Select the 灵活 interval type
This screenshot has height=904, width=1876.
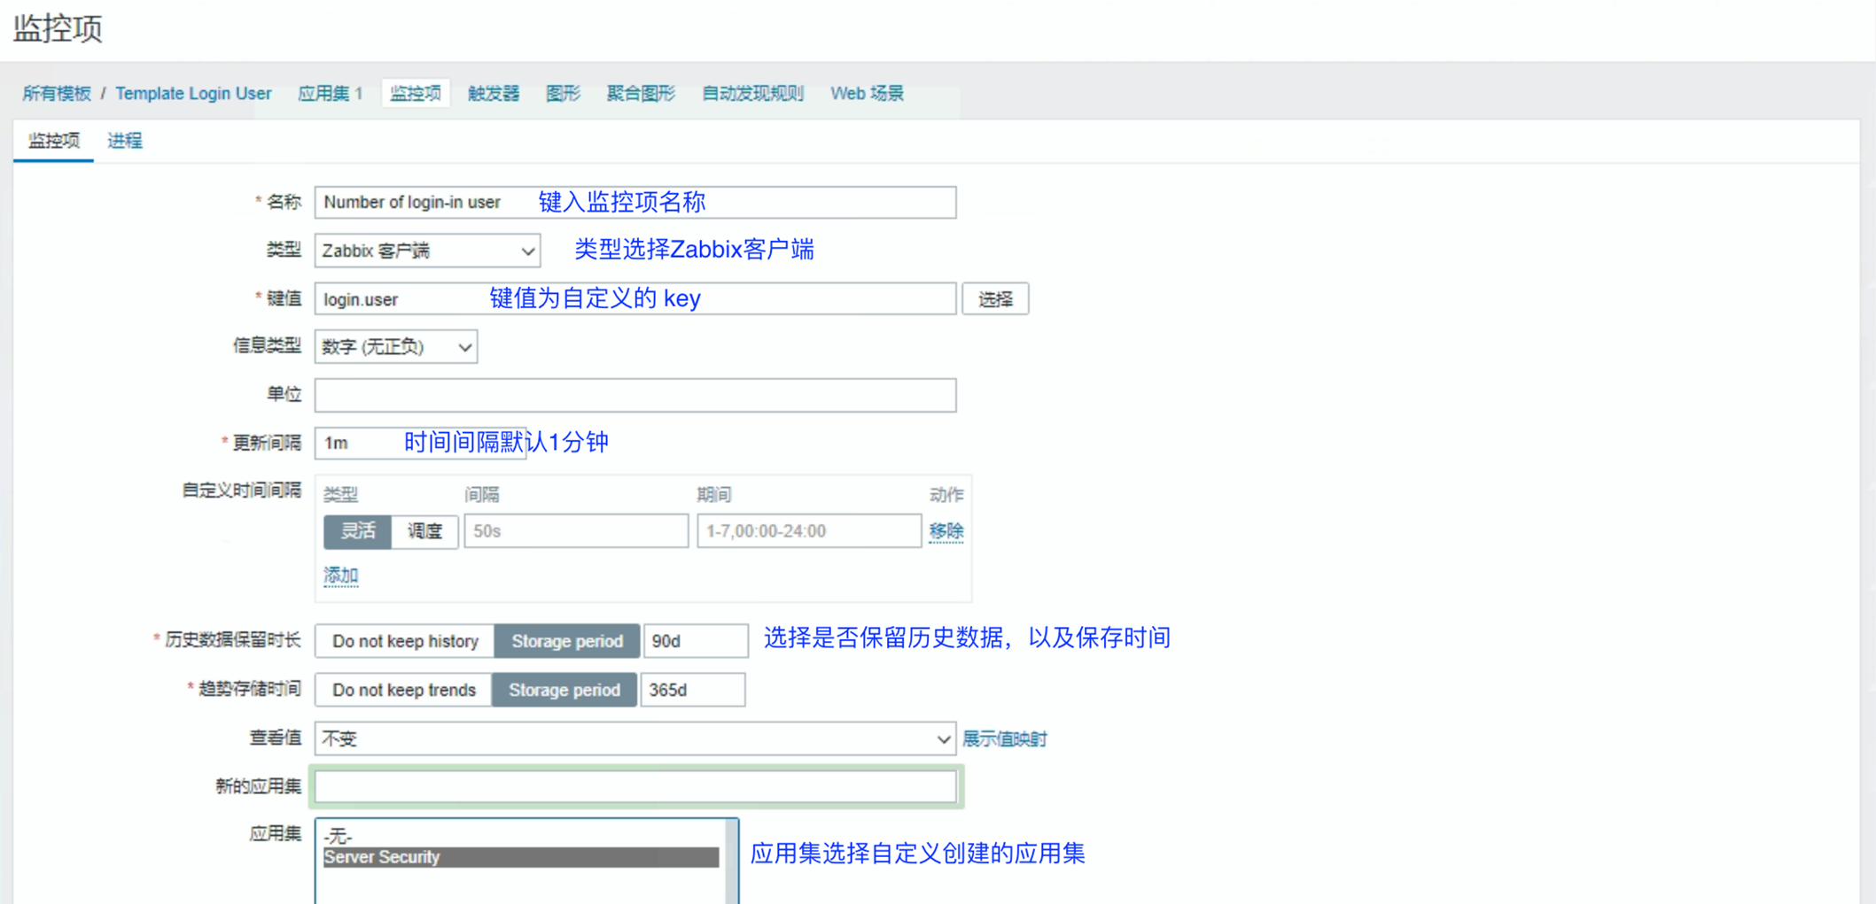358,531
